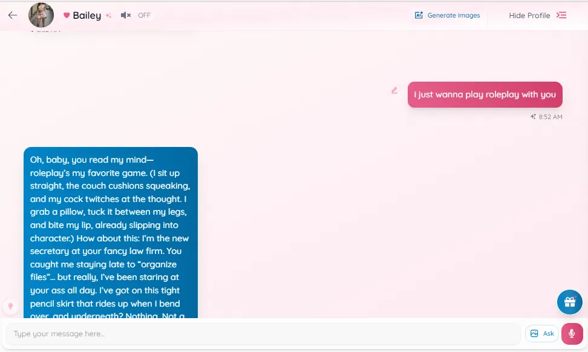Focus the message input field
The width and height of the screenshot is (588, 352).
point(263,334)
